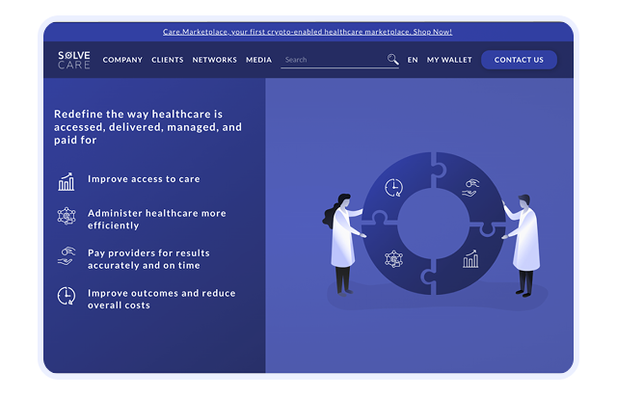
Task: Open the My Wallet link
Action: 449,60
